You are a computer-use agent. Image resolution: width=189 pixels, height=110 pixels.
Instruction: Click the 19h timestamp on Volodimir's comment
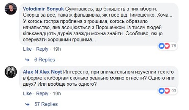click(56, 49)
